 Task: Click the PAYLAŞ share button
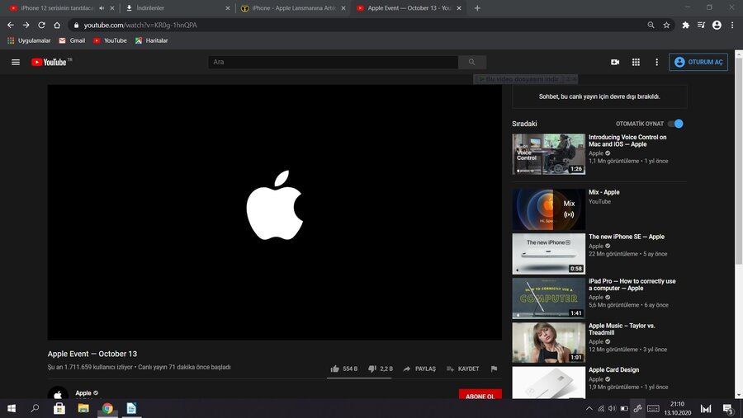419,369
